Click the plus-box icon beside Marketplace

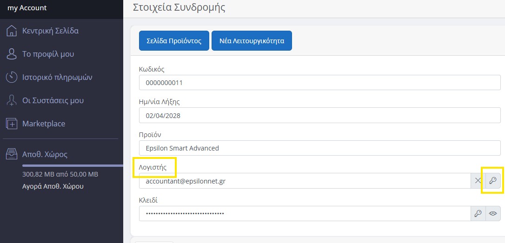(x=12, y=124)
